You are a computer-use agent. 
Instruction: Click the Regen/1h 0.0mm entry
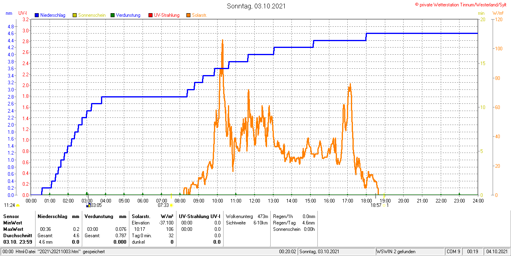click(294, 216)
